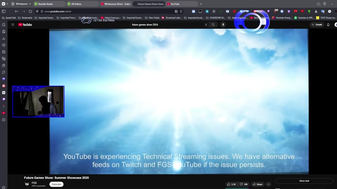Open the Imported From... bookmark folder
337x189 pixels.
tap(66, 18)
